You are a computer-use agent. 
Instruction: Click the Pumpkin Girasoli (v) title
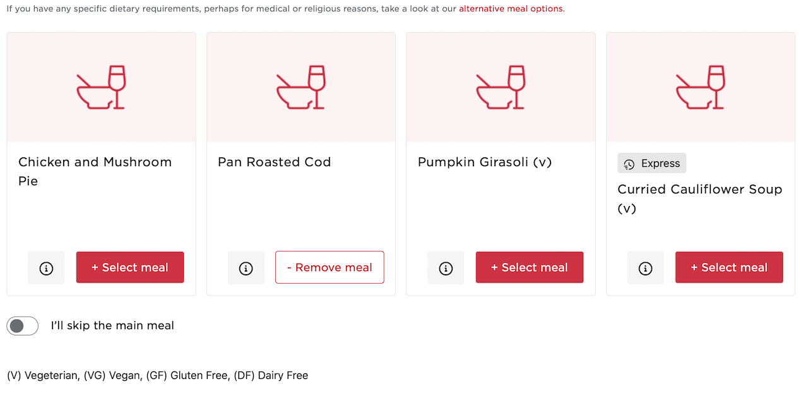click(x=485, y=162)
